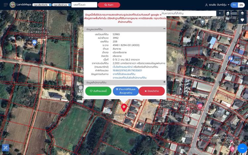Viewport: 248px width, 155px height.
Task: Click the red parcel location pin
Action: point(124,108)
